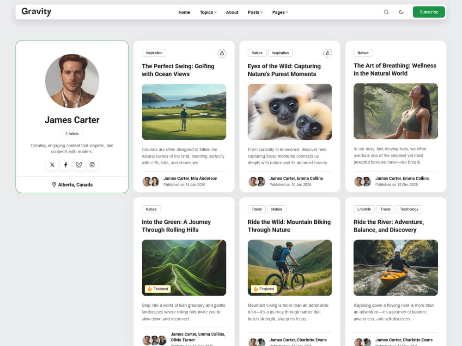Click the X social icon on James Carter's profile
The width and height of the screenshot is (462, 346).
click(52, 165)
